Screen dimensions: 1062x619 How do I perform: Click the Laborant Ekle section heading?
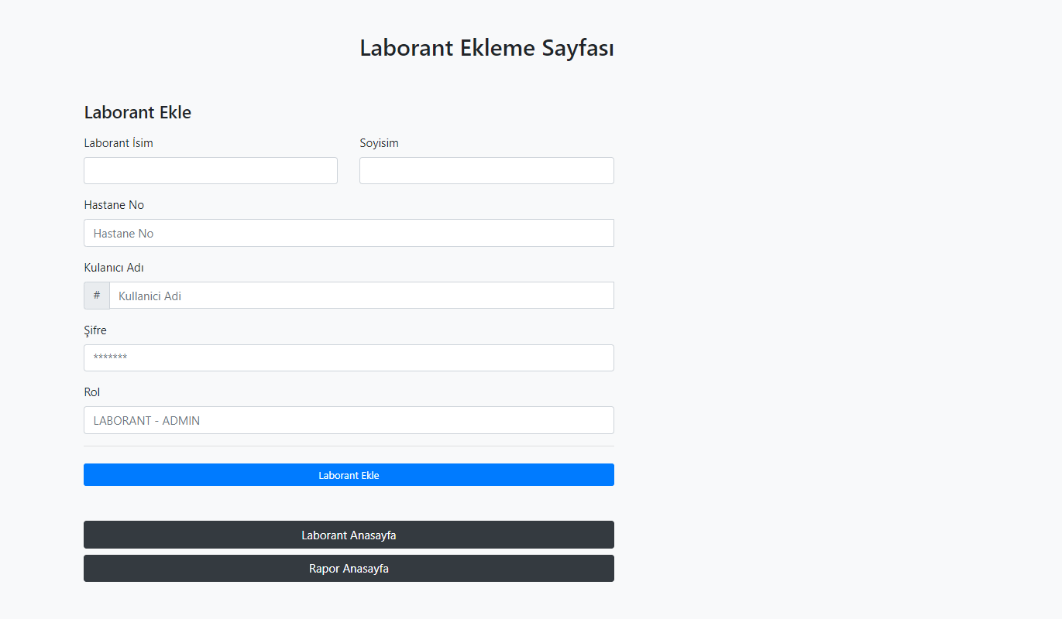(137, 112)
